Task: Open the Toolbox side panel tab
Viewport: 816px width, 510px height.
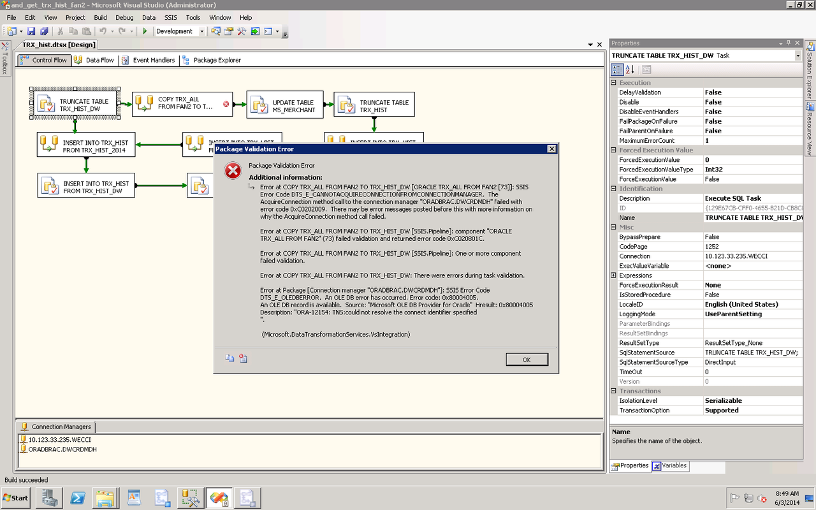Action: [4, 59]
